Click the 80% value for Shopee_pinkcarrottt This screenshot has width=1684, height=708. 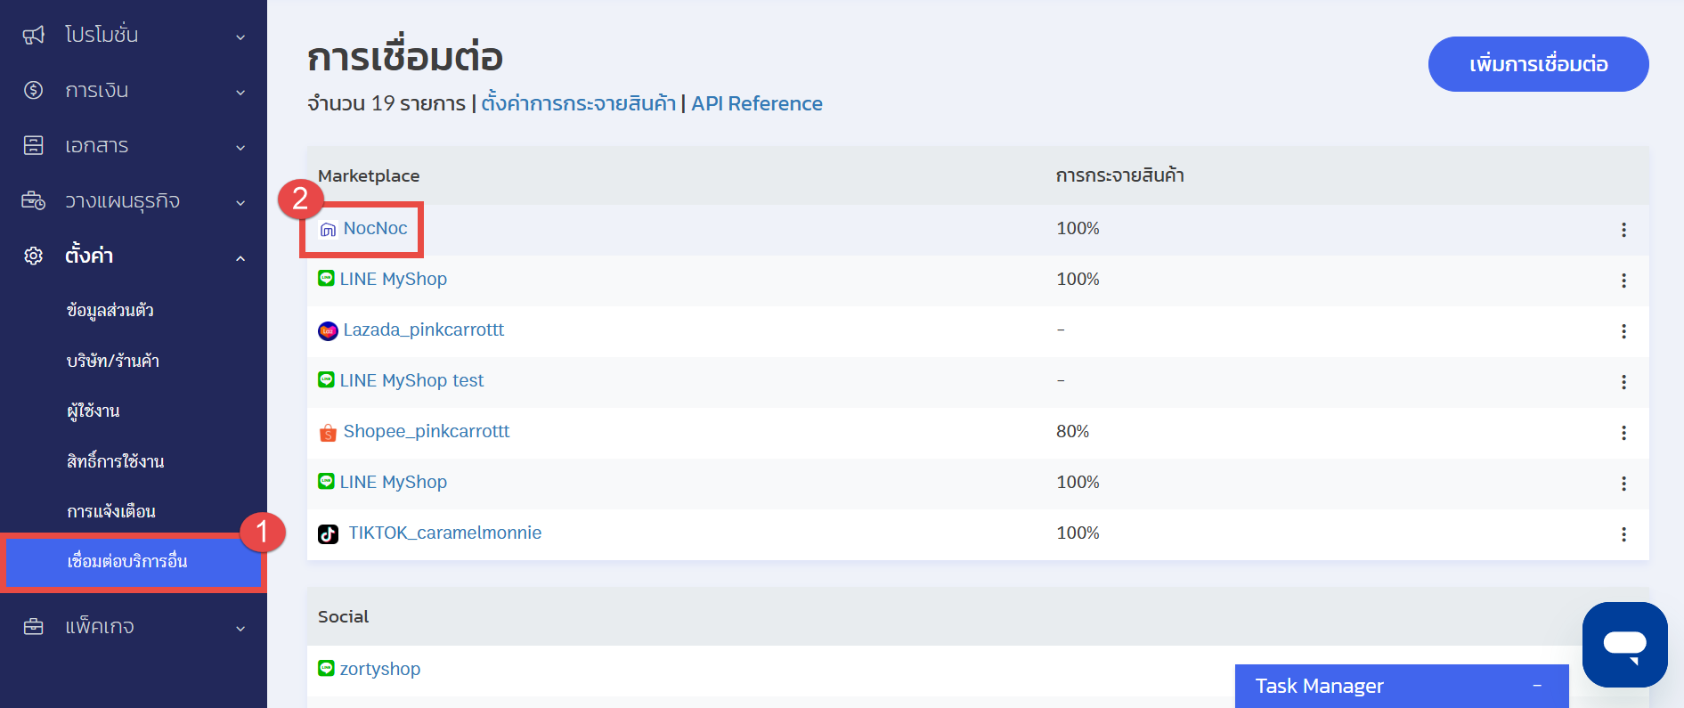[1073, 431]
